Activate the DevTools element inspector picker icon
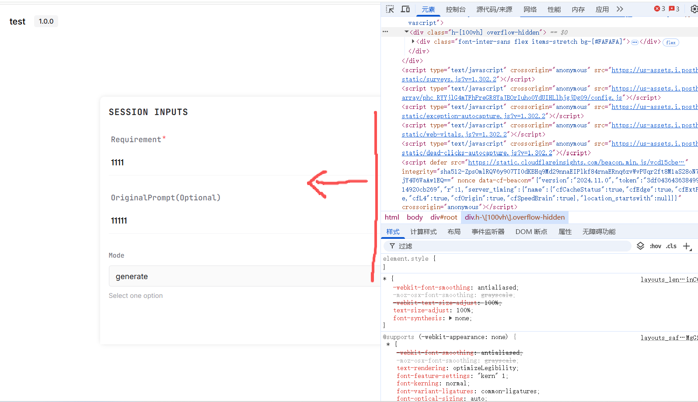698x402 pixels. 390,9
